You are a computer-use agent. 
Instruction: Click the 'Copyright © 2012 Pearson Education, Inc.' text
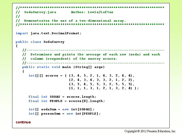150,131
